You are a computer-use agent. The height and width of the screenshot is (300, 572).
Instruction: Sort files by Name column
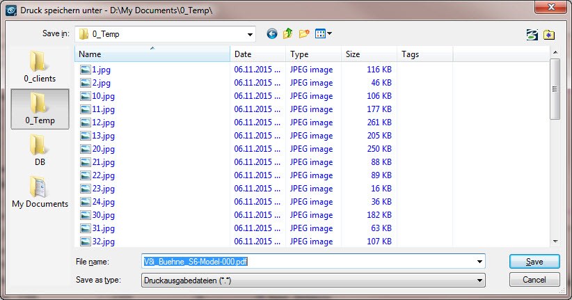pos(152,54)
